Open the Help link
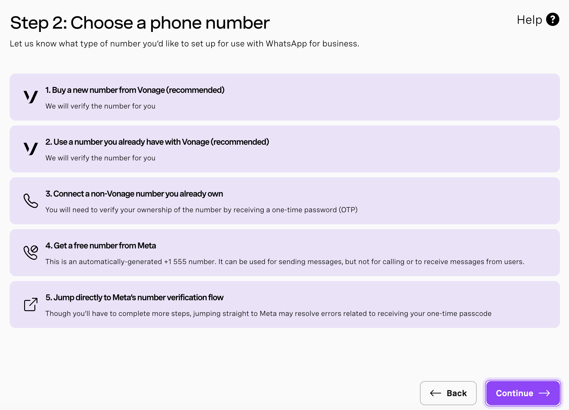The image size is (569, 410). 529,20
